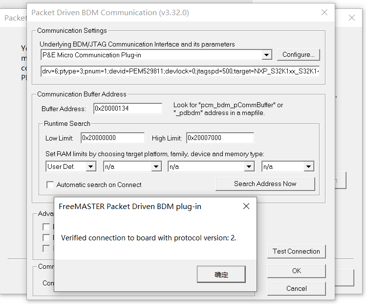Viewport: 366px width, 304px height.
Task: Click the Low Limit input field
Action: tap(112, 138)
